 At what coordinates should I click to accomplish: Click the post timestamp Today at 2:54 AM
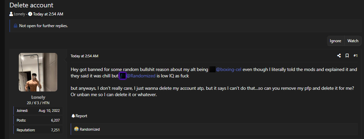pyautogui.click(x=84, y=56)
